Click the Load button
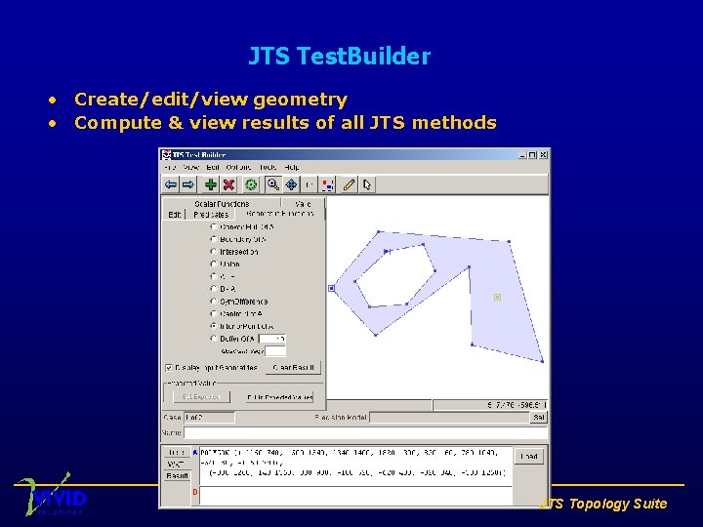Screen dimensions: 703x527 tap(529, 456)
